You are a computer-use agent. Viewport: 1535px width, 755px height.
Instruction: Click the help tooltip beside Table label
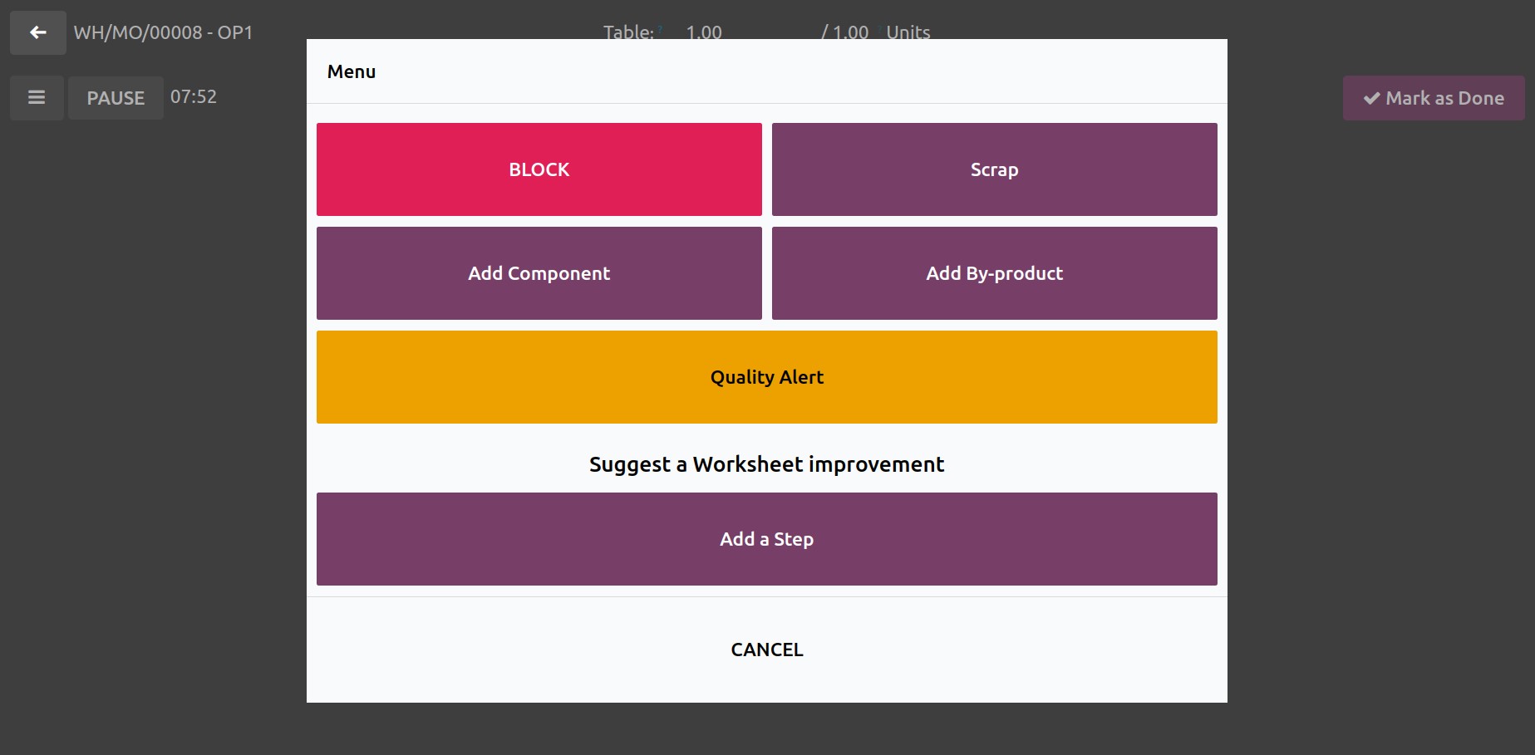click(660, 29)
